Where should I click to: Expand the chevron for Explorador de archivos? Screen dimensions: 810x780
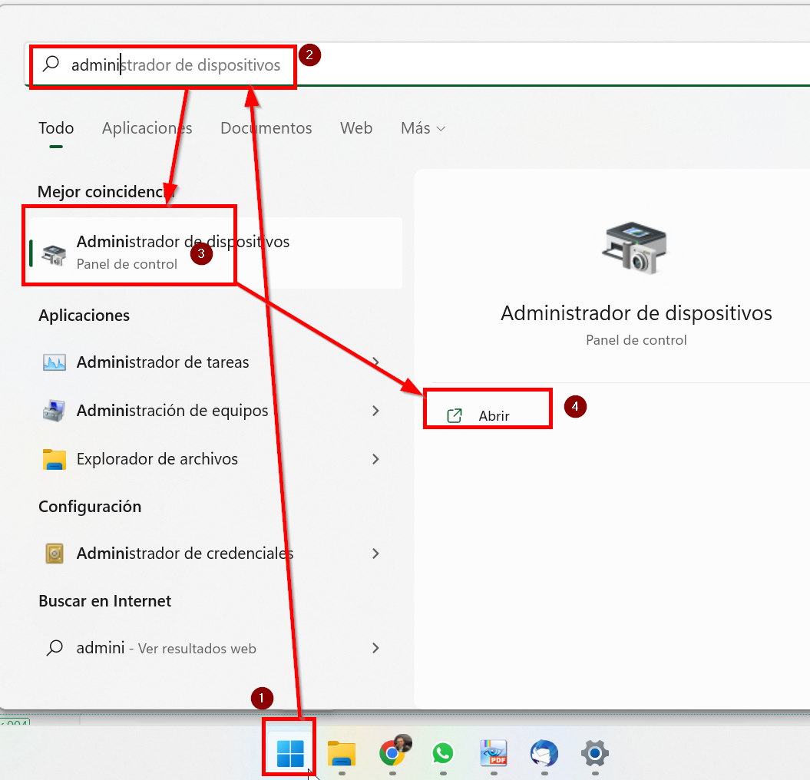tap(375, 459)
